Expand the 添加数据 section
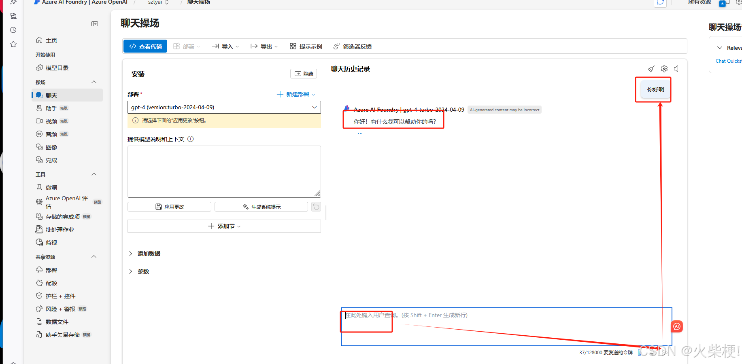This screenshot has width=742, height=364. [145, 254]
